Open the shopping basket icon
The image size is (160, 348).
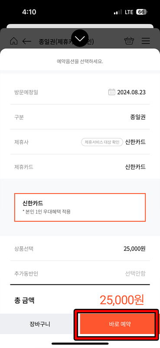coord(129,41)
